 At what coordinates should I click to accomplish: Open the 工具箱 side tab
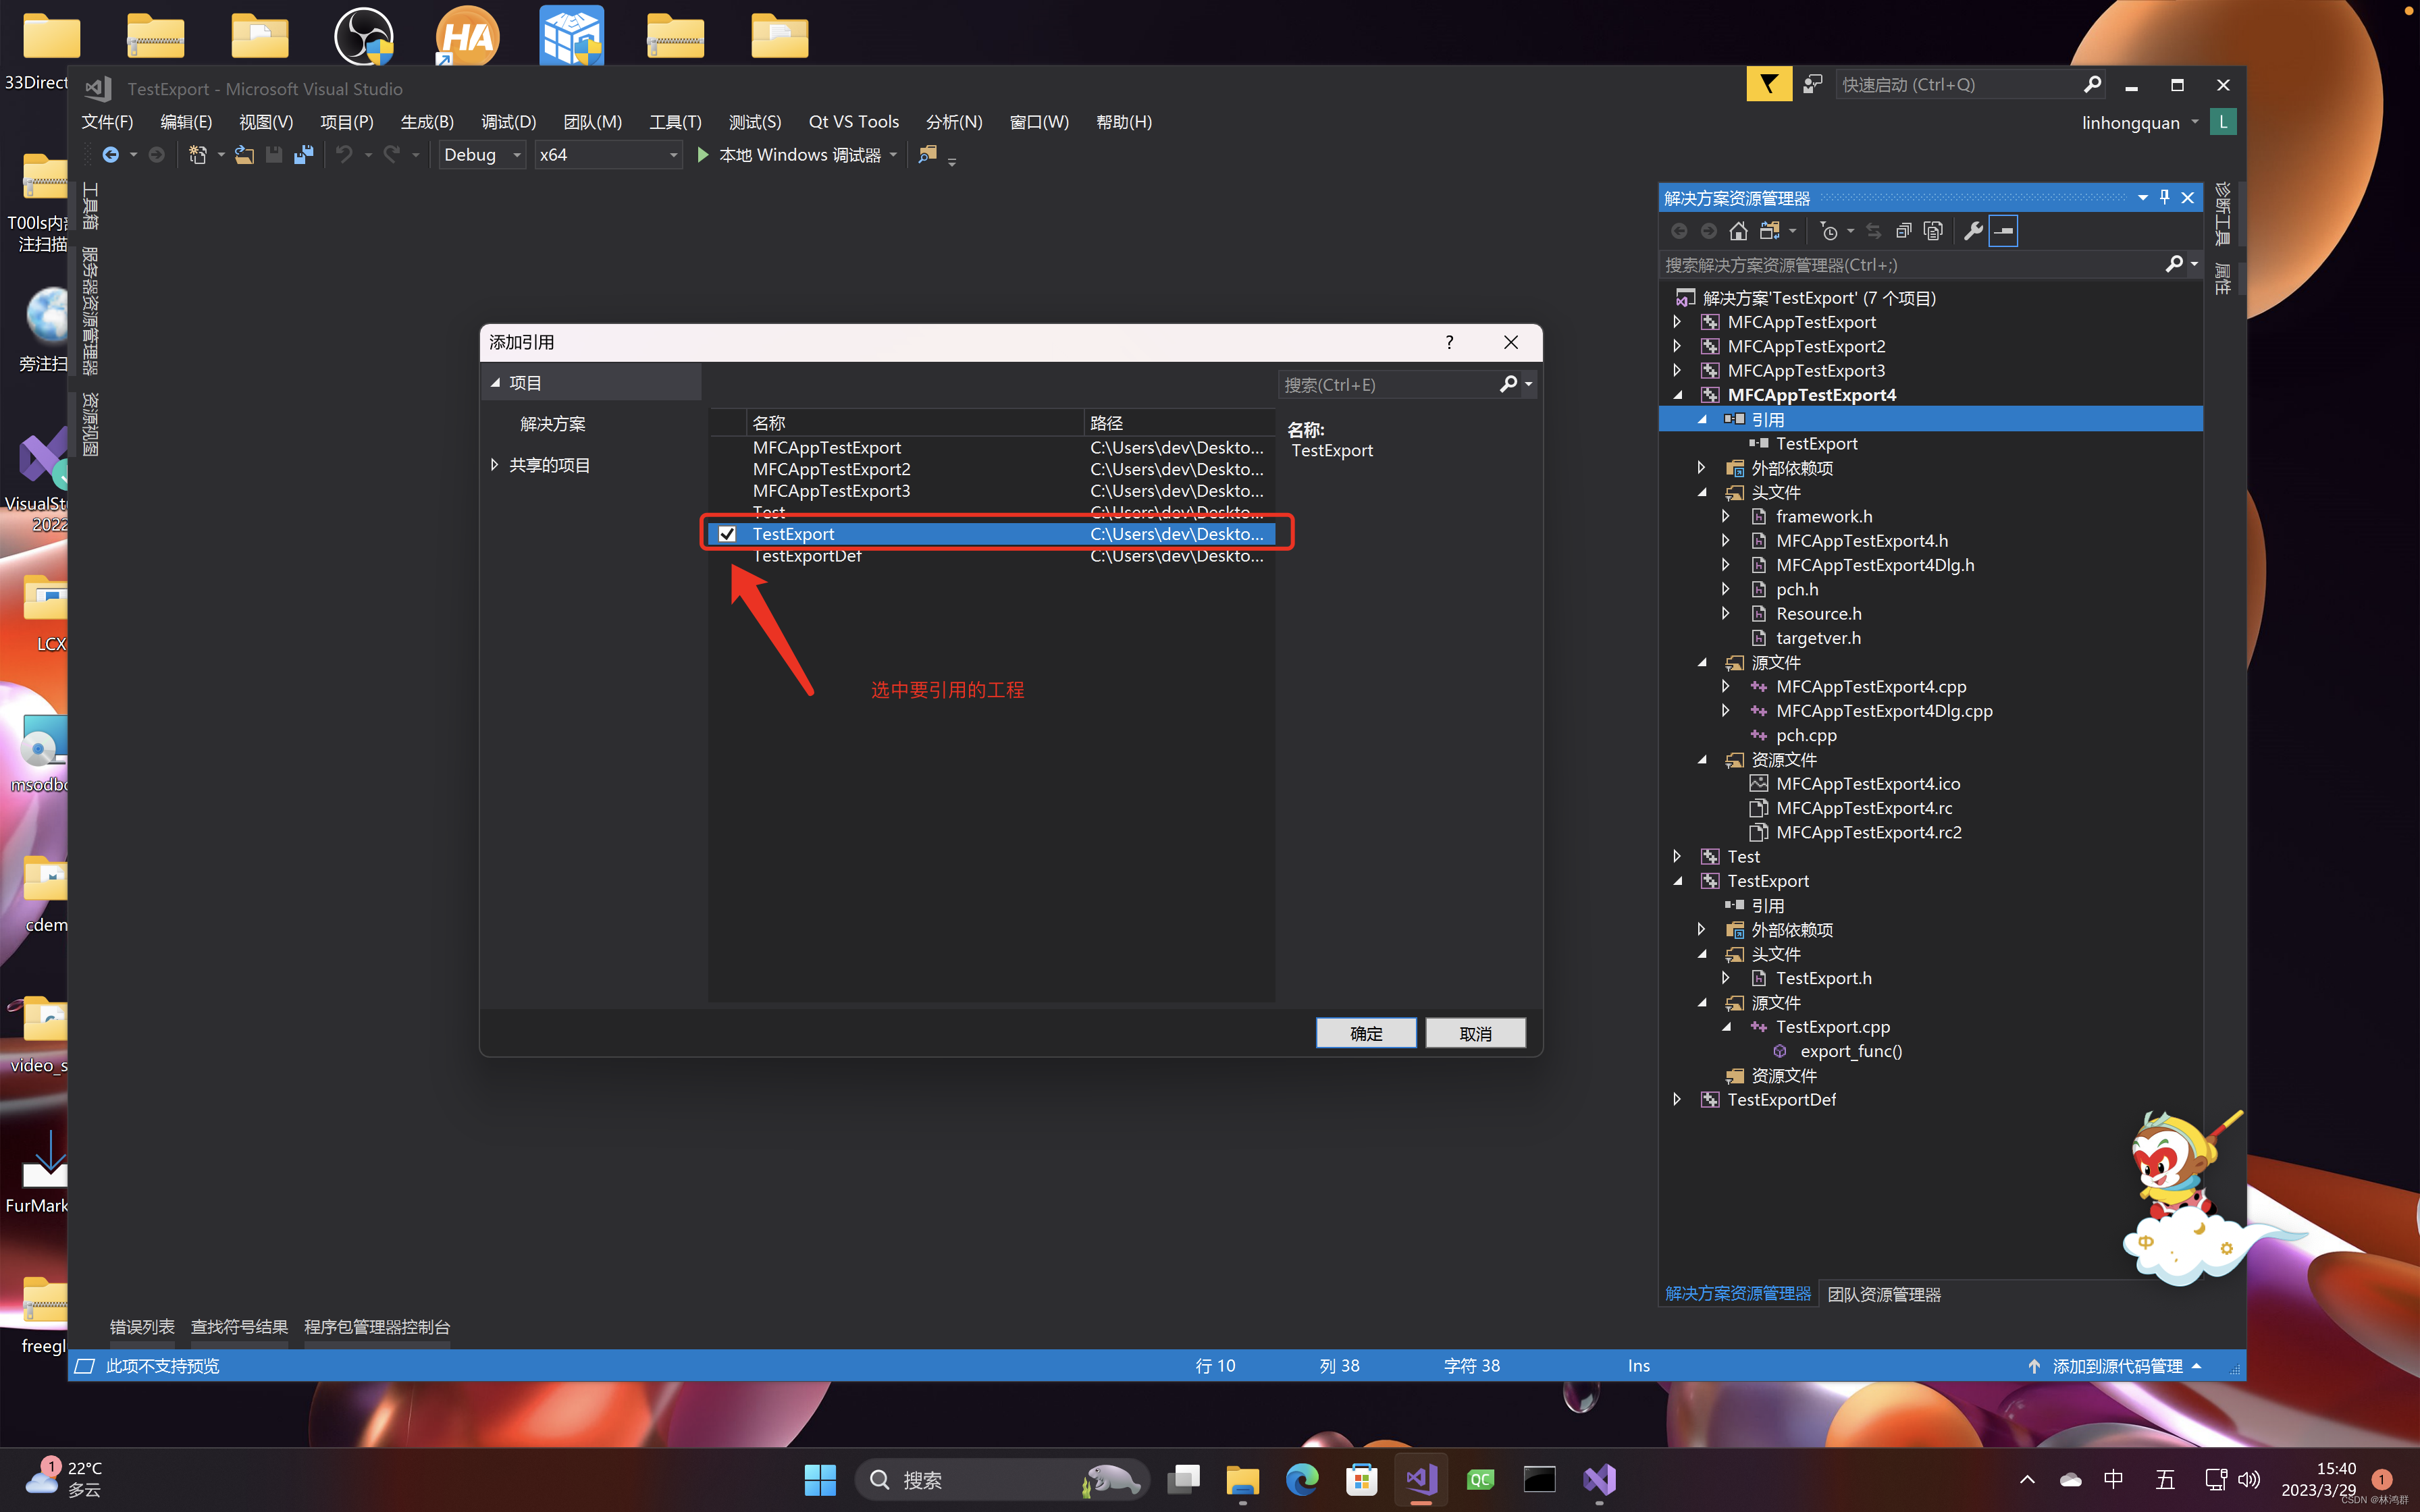coord(90,206)
